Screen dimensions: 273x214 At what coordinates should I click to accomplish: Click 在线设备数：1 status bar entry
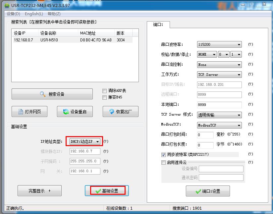coord(119,208)
